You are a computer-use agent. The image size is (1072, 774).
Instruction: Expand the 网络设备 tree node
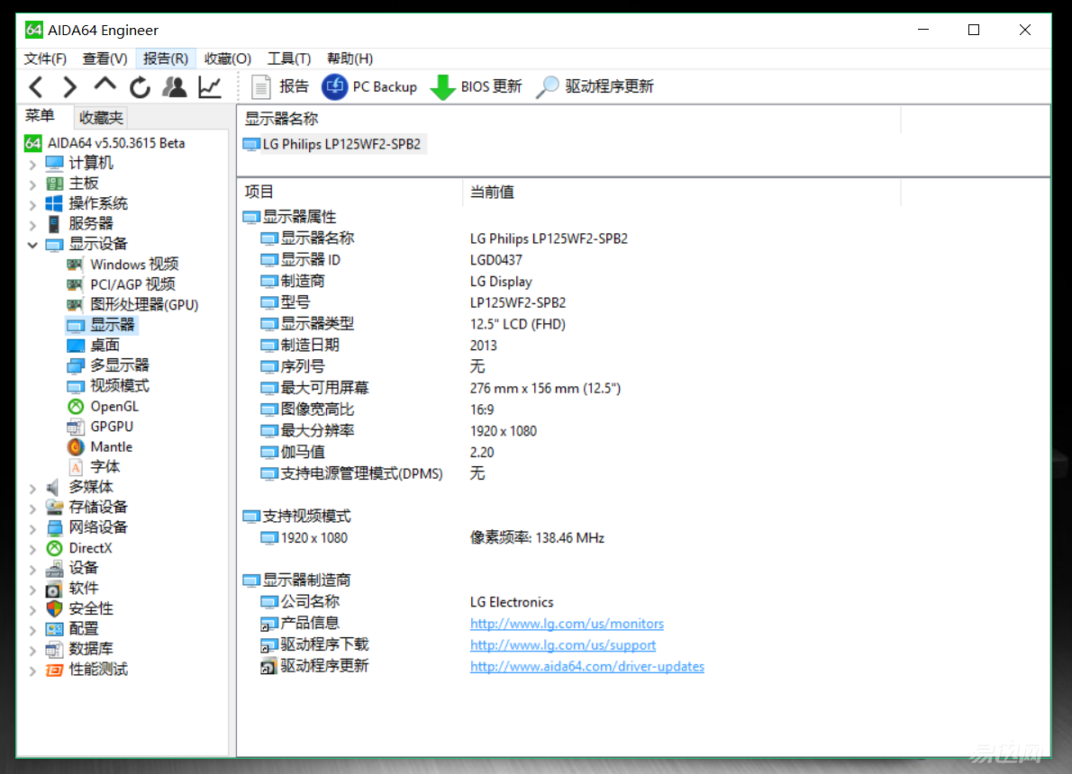(32, 528)
